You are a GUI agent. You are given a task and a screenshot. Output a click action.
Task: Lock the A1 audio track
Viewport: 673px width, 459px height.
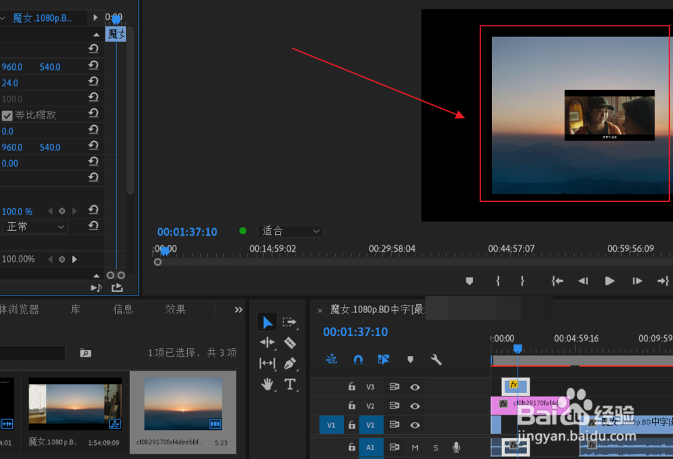(352, 447)
